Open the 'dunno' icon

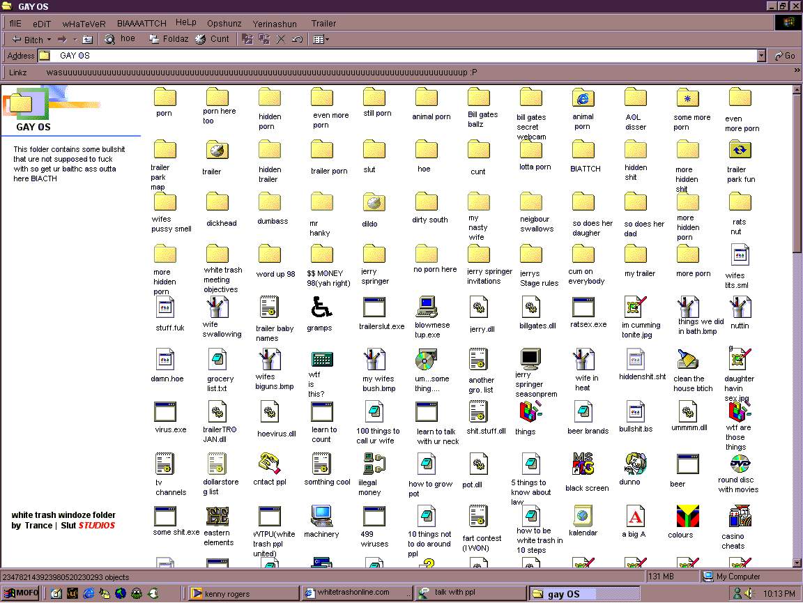pyautogui.click(x=635, y=464)
